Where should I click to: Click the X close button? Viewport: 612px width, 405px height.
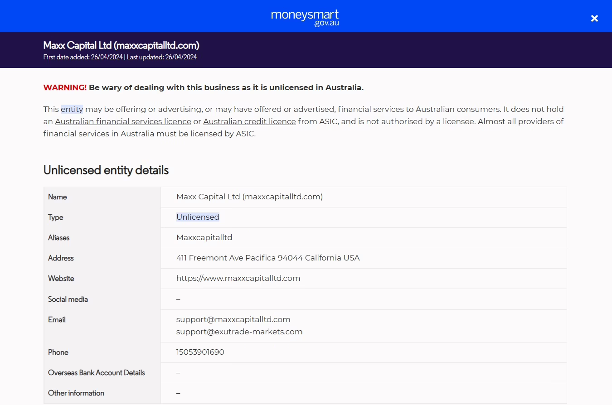pyautogui.click(x=594, y=18)
